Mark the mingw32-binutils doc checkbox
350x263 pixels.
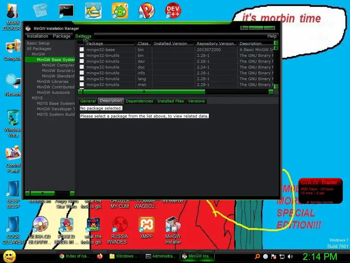tap(82, 67)
